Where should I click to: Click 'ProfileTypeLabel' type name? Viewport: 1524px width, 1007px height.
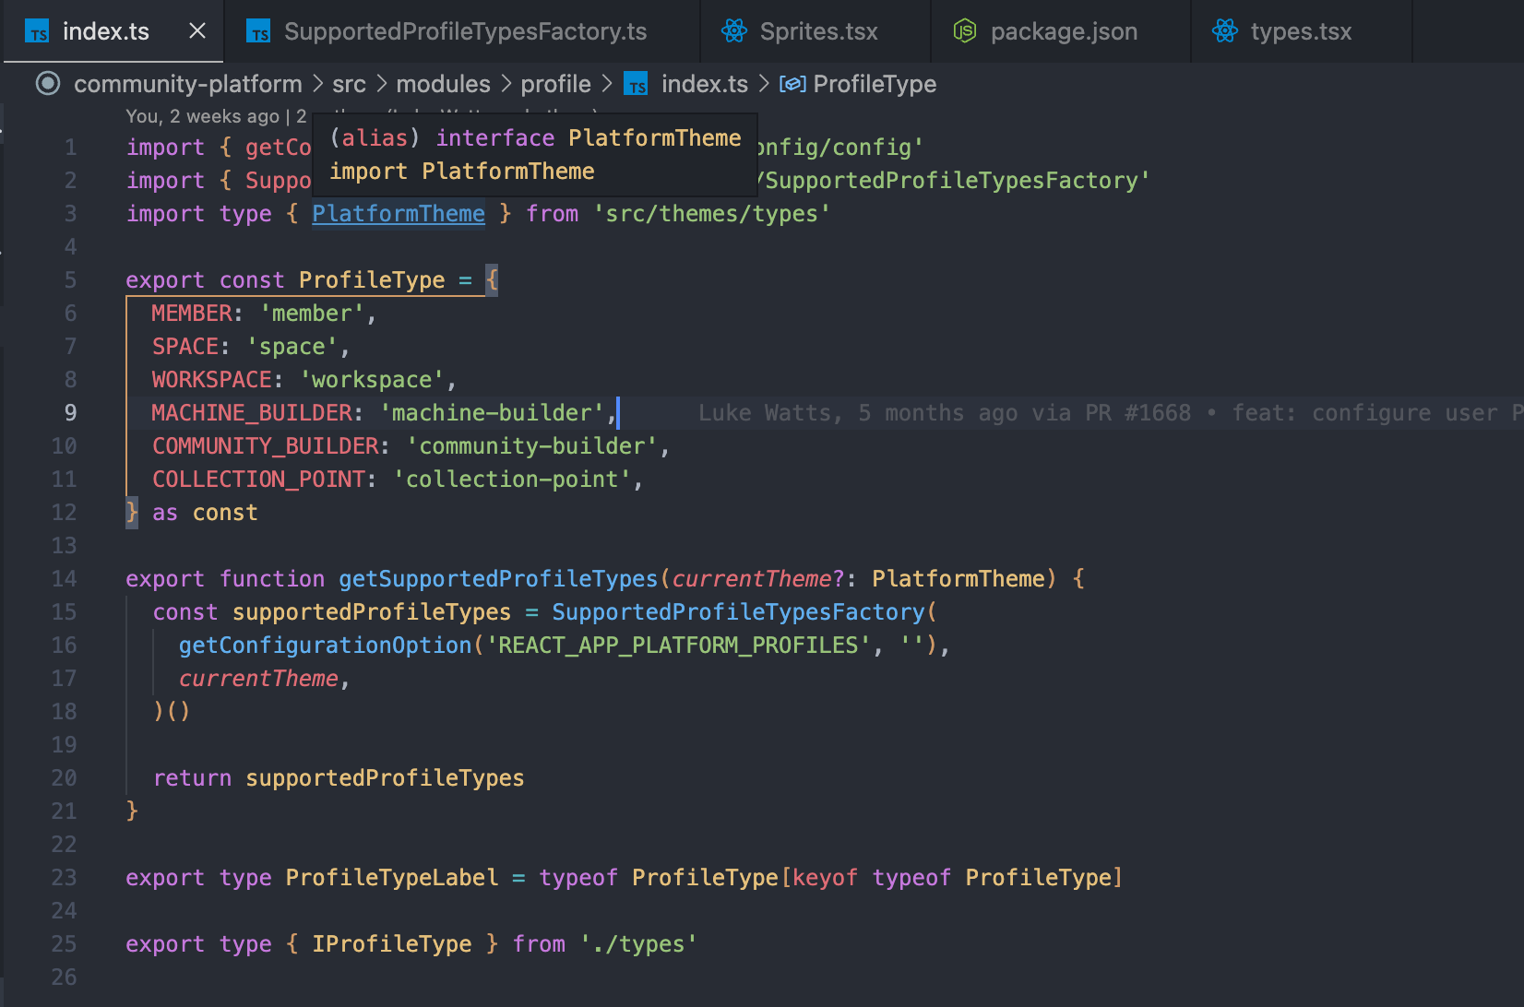tap(392, 878)
